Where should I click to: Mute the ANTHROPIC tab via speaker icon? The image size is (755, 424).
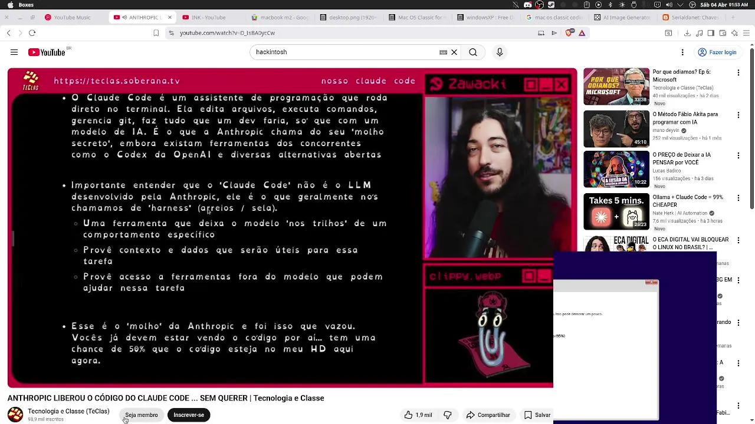(x=124, y=17)
